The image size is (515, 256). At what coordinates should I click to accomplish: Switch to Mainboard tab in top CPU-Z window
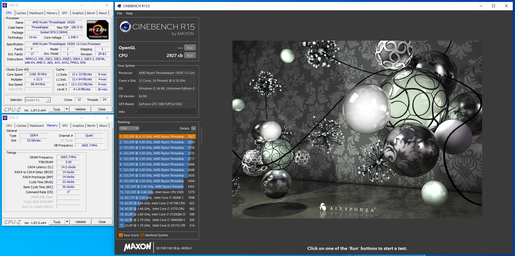pyautogui.click(x=36, y=13)
